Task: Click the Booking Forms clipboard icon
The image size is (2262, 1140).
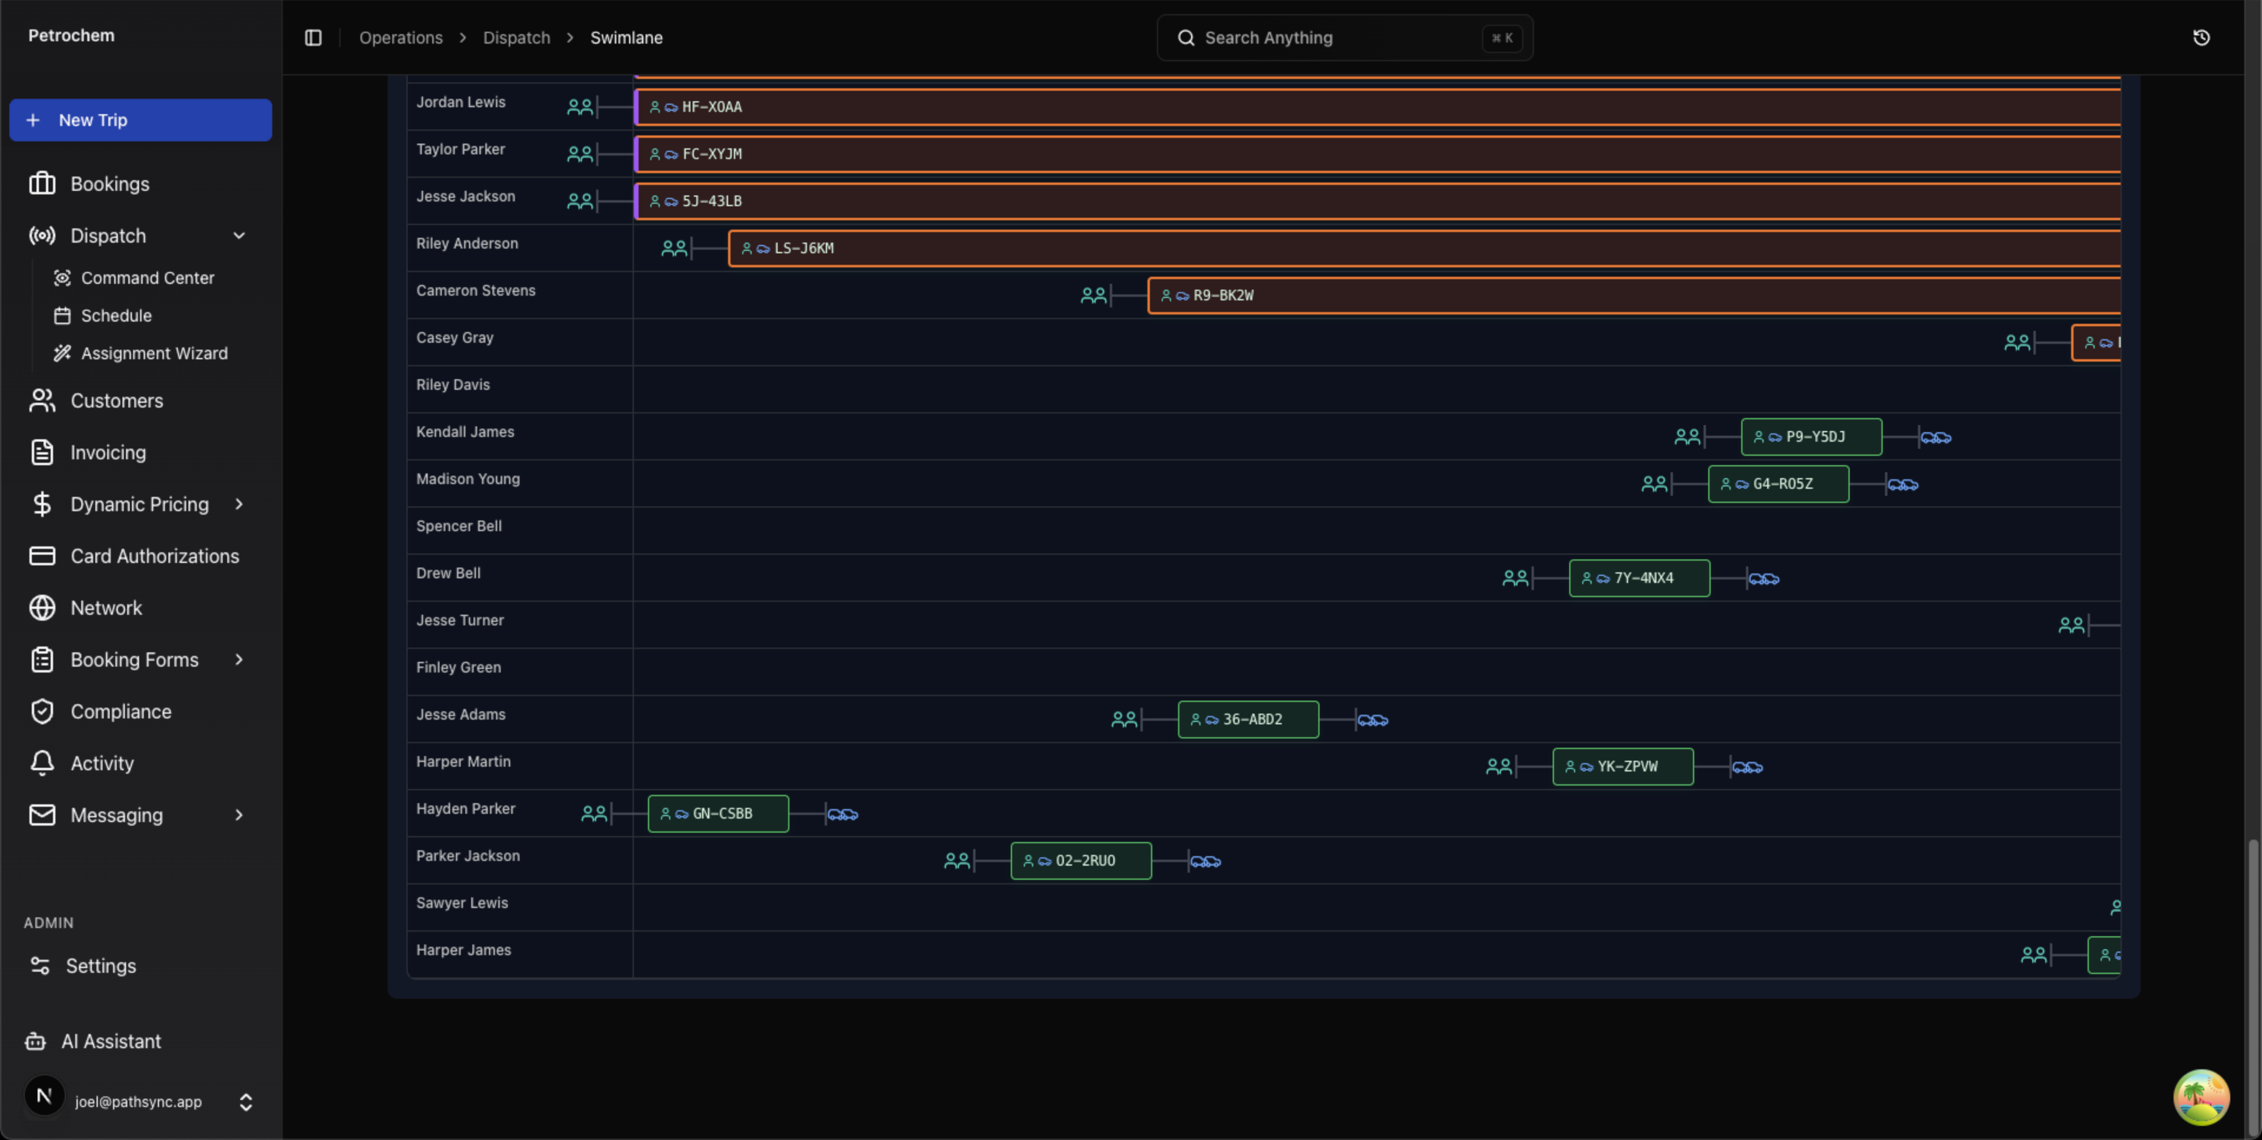Action: tap(42, 659)
